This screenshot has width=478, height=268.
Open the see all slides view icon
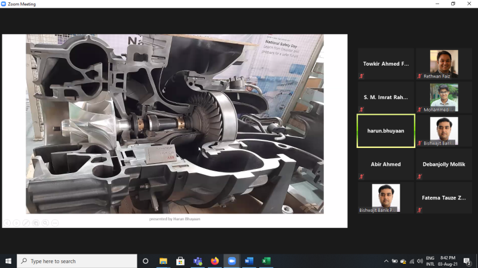point(36,223)
